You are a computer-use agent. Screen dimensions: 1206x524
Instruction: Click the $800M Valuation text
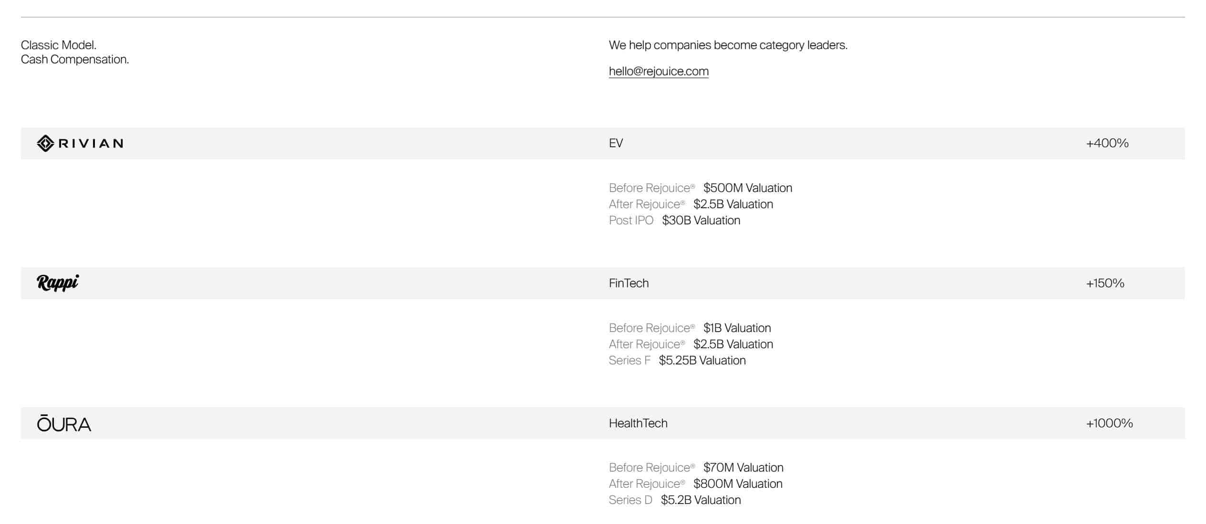(x=738, y=484)
